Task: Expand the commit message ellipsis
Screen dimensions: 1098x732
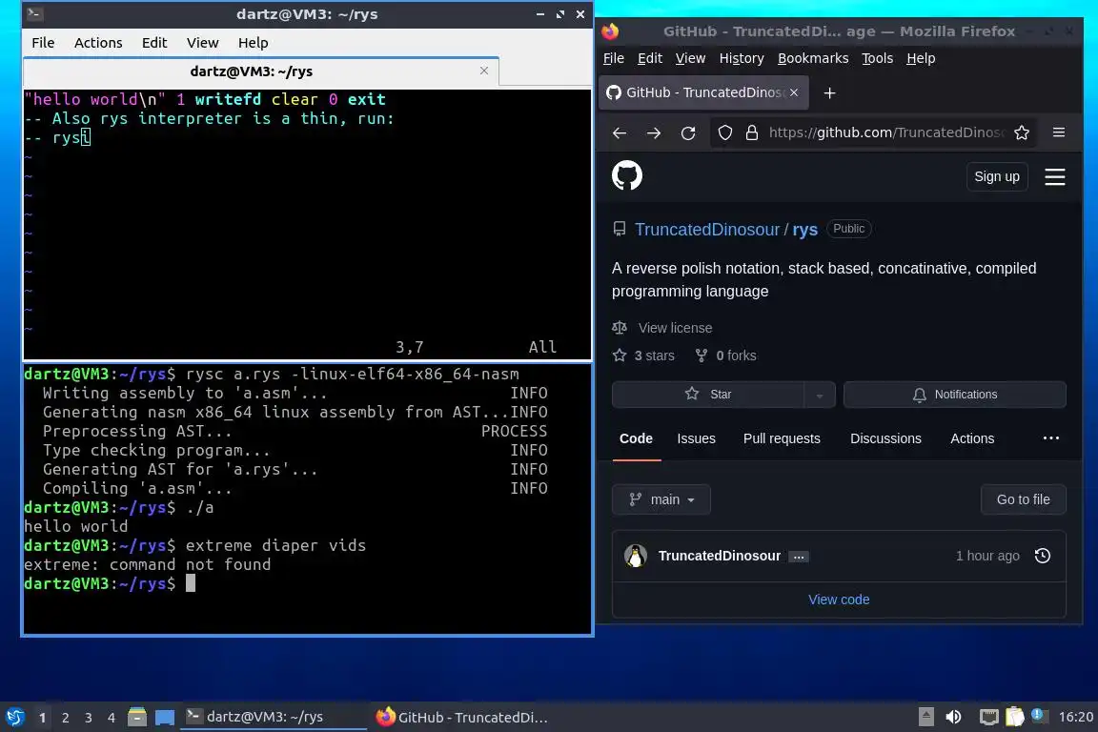Action: click(799, 557)
